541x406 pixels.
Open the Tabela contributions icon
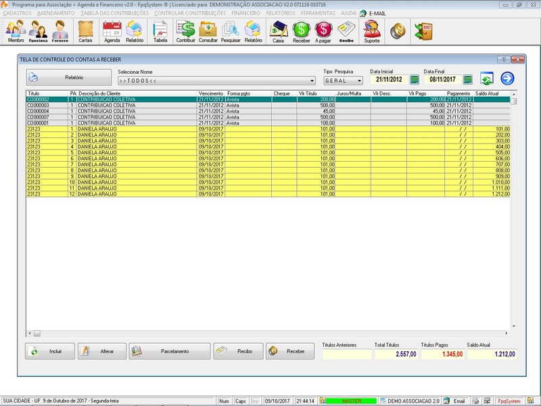coord(160,31)
